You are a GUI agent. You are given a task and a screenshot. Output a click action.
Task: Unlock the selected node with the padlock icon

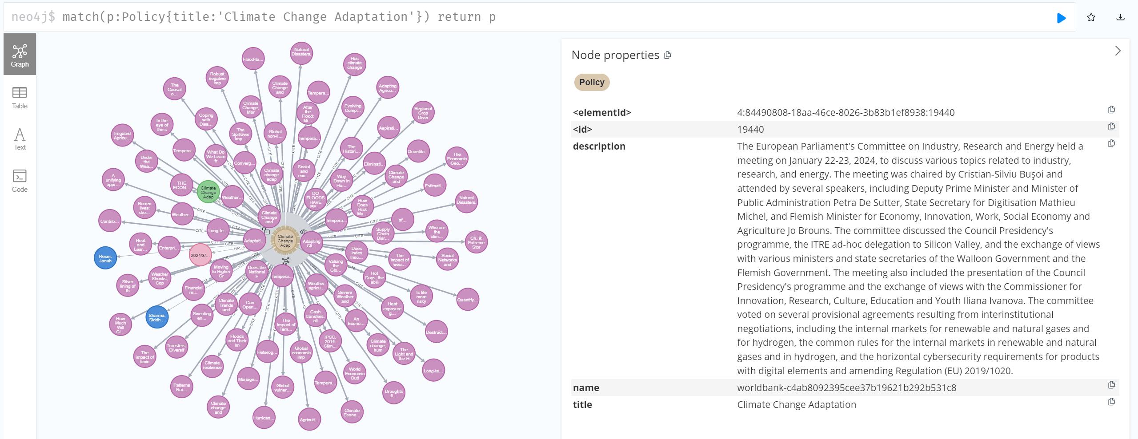(x=266, y=231)
